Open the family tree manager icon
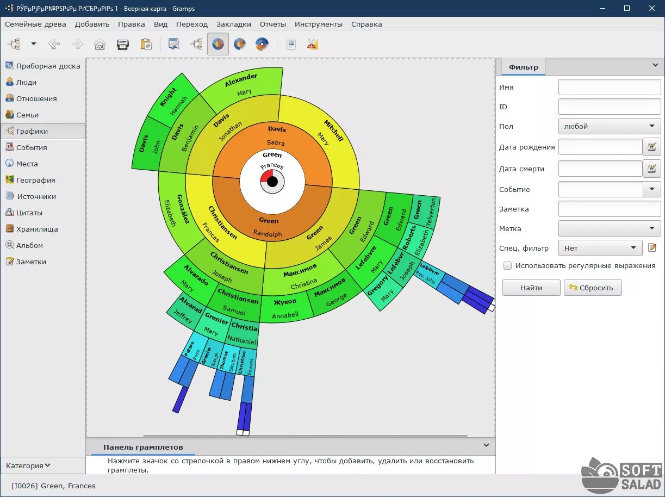The height and width of the screenshot is (497, 665). tap(14, 44)
